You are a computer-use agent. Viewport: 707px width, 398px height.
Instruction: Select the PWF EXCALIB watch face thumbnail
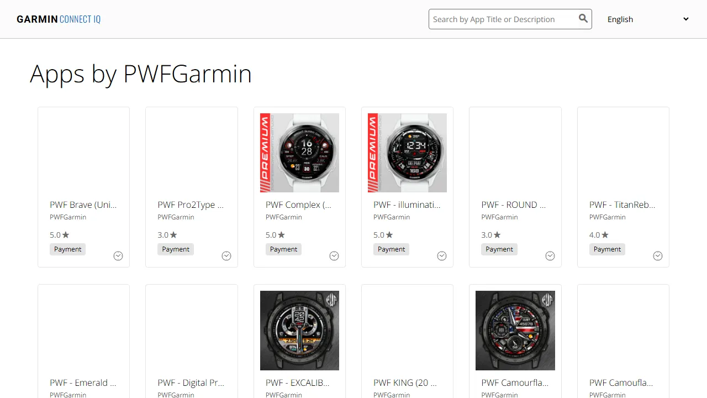click(299, 331)
